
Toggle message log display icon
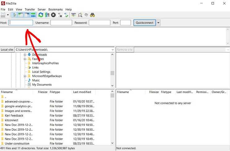click(15, 15)
